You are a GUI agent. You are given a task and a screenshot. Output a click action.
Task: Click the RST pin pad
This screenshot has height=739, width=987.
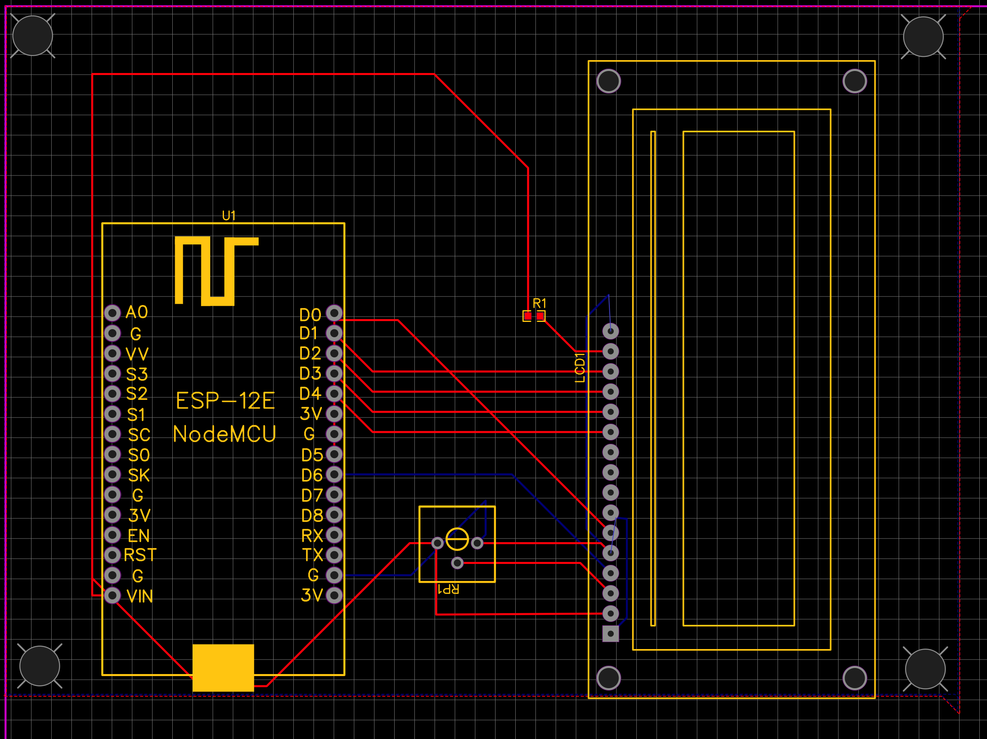[113, 555]
